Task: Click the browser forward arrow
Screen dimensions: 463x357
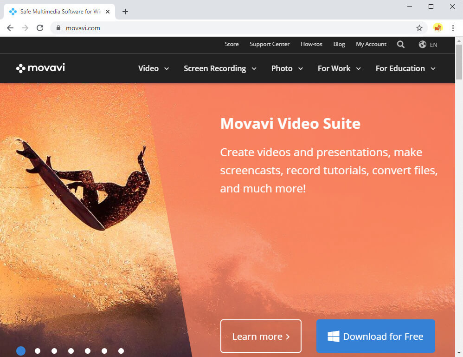Action: point(25,28)
